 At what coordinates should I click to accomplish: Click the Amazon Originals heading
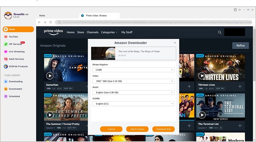point(53,46)
